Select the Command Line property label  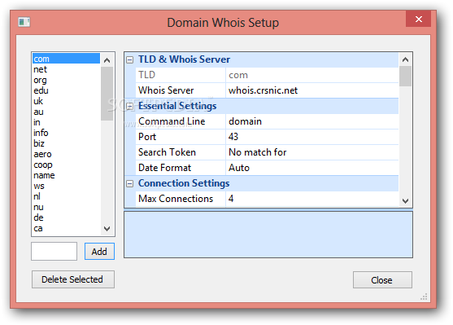click(x=181, y=121)
